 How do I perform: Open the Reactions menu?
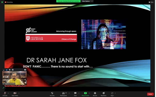point(103,94)
